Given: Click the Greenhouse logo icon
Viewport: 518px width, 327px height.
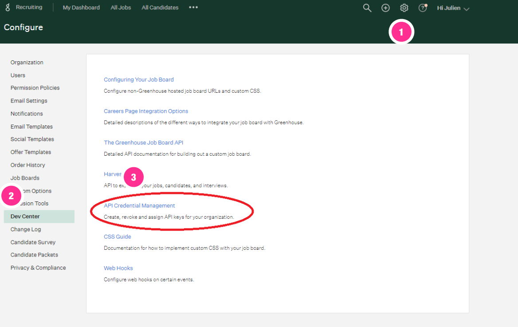Looking at the screenshot, I should [x=8, y=8].
